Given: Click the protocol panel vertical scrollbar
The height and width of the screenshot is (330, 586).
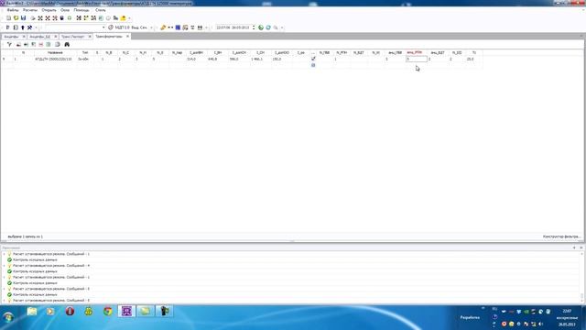Looking at the screenshot, I should click(582, 277).
